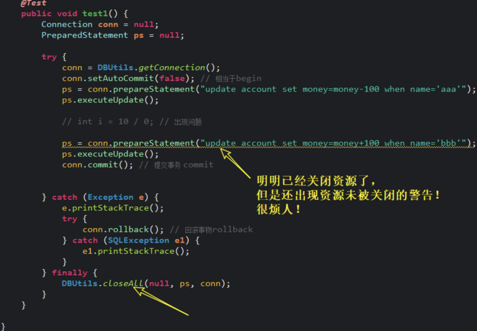This screenshot has height=331, width=477.
Task: Click the conn.commit() call
Action: 97,165
